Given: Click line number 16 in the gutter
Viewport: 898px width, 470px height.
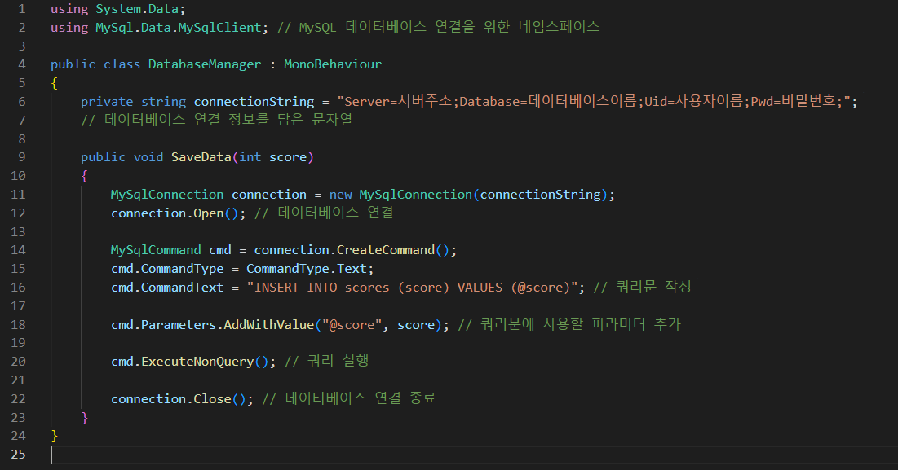Looking at the screenshot, I should [x=18, y=287].
